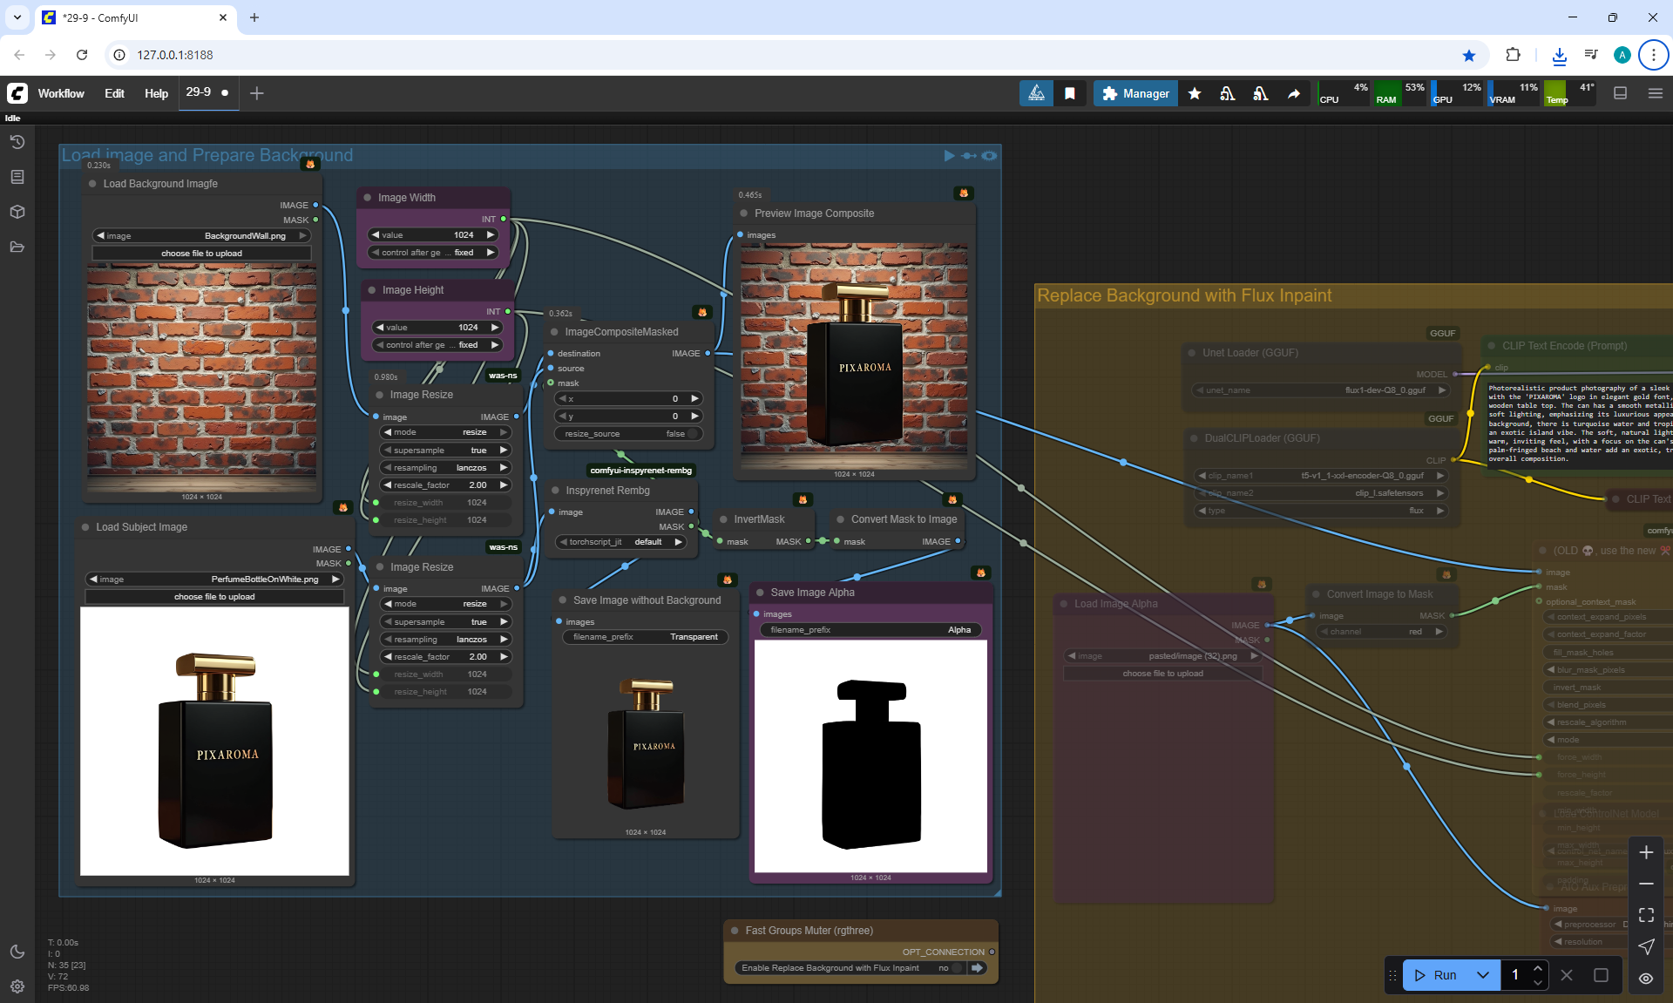The image size is (1673, 1003).
Task: Open the node library cube icon
Action: [x=17, y=212]
